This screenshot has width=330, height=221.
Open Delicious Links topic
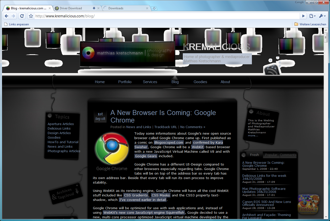[59, 129]
